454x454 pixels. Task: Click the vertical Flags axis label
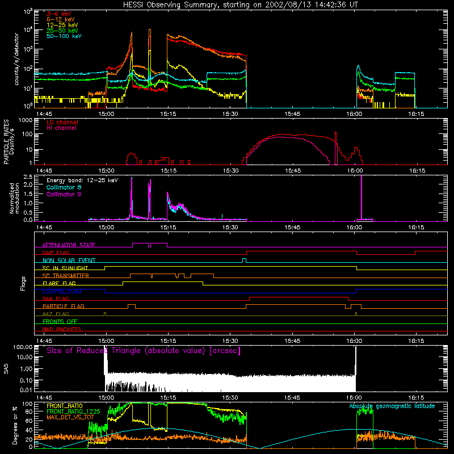point(23,283)
